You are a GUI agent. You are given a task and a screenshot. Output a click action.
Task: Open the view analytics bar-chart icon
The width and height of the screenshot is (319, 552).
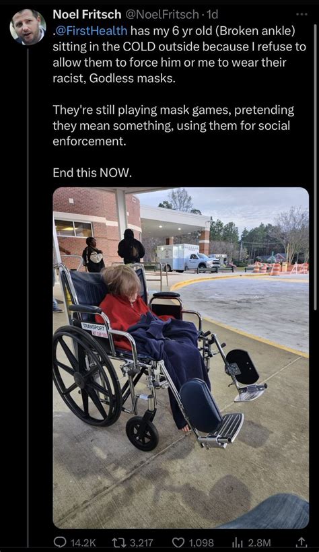239,542
